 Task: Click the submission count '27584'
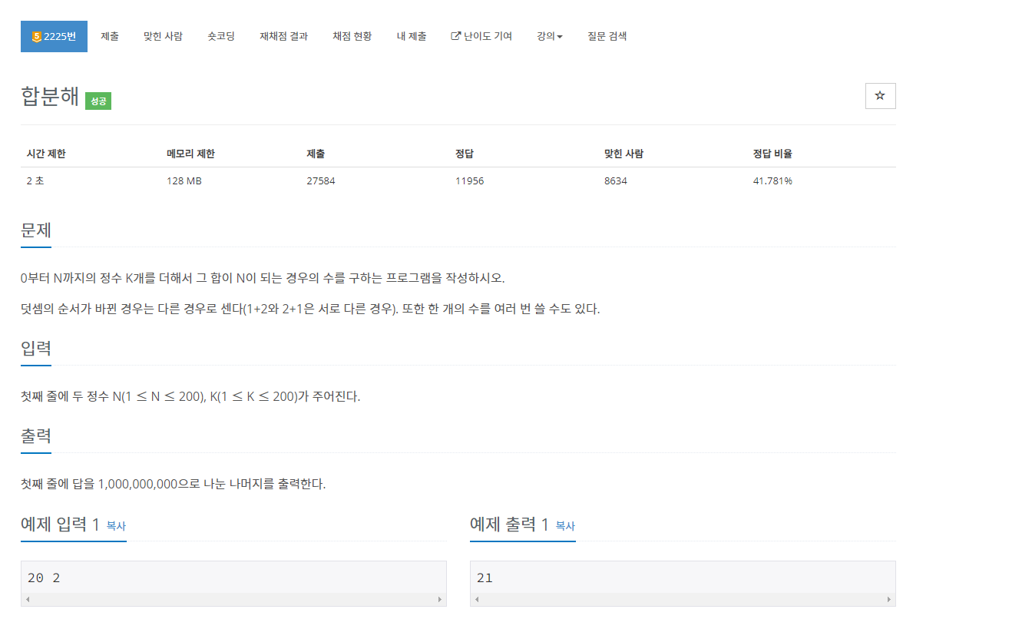[x=321, y=181]
